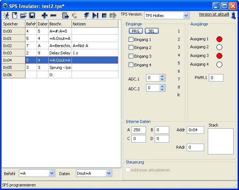This screenshot has height=190, width=239.
Task: Create a new file with toolbar icon
Action: click(15, 16)
